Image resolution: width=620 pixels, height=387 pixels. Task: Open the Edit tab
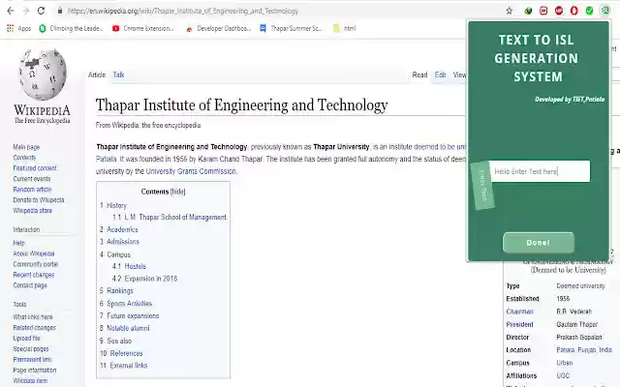pyautogui.click(x=440, y=74)
